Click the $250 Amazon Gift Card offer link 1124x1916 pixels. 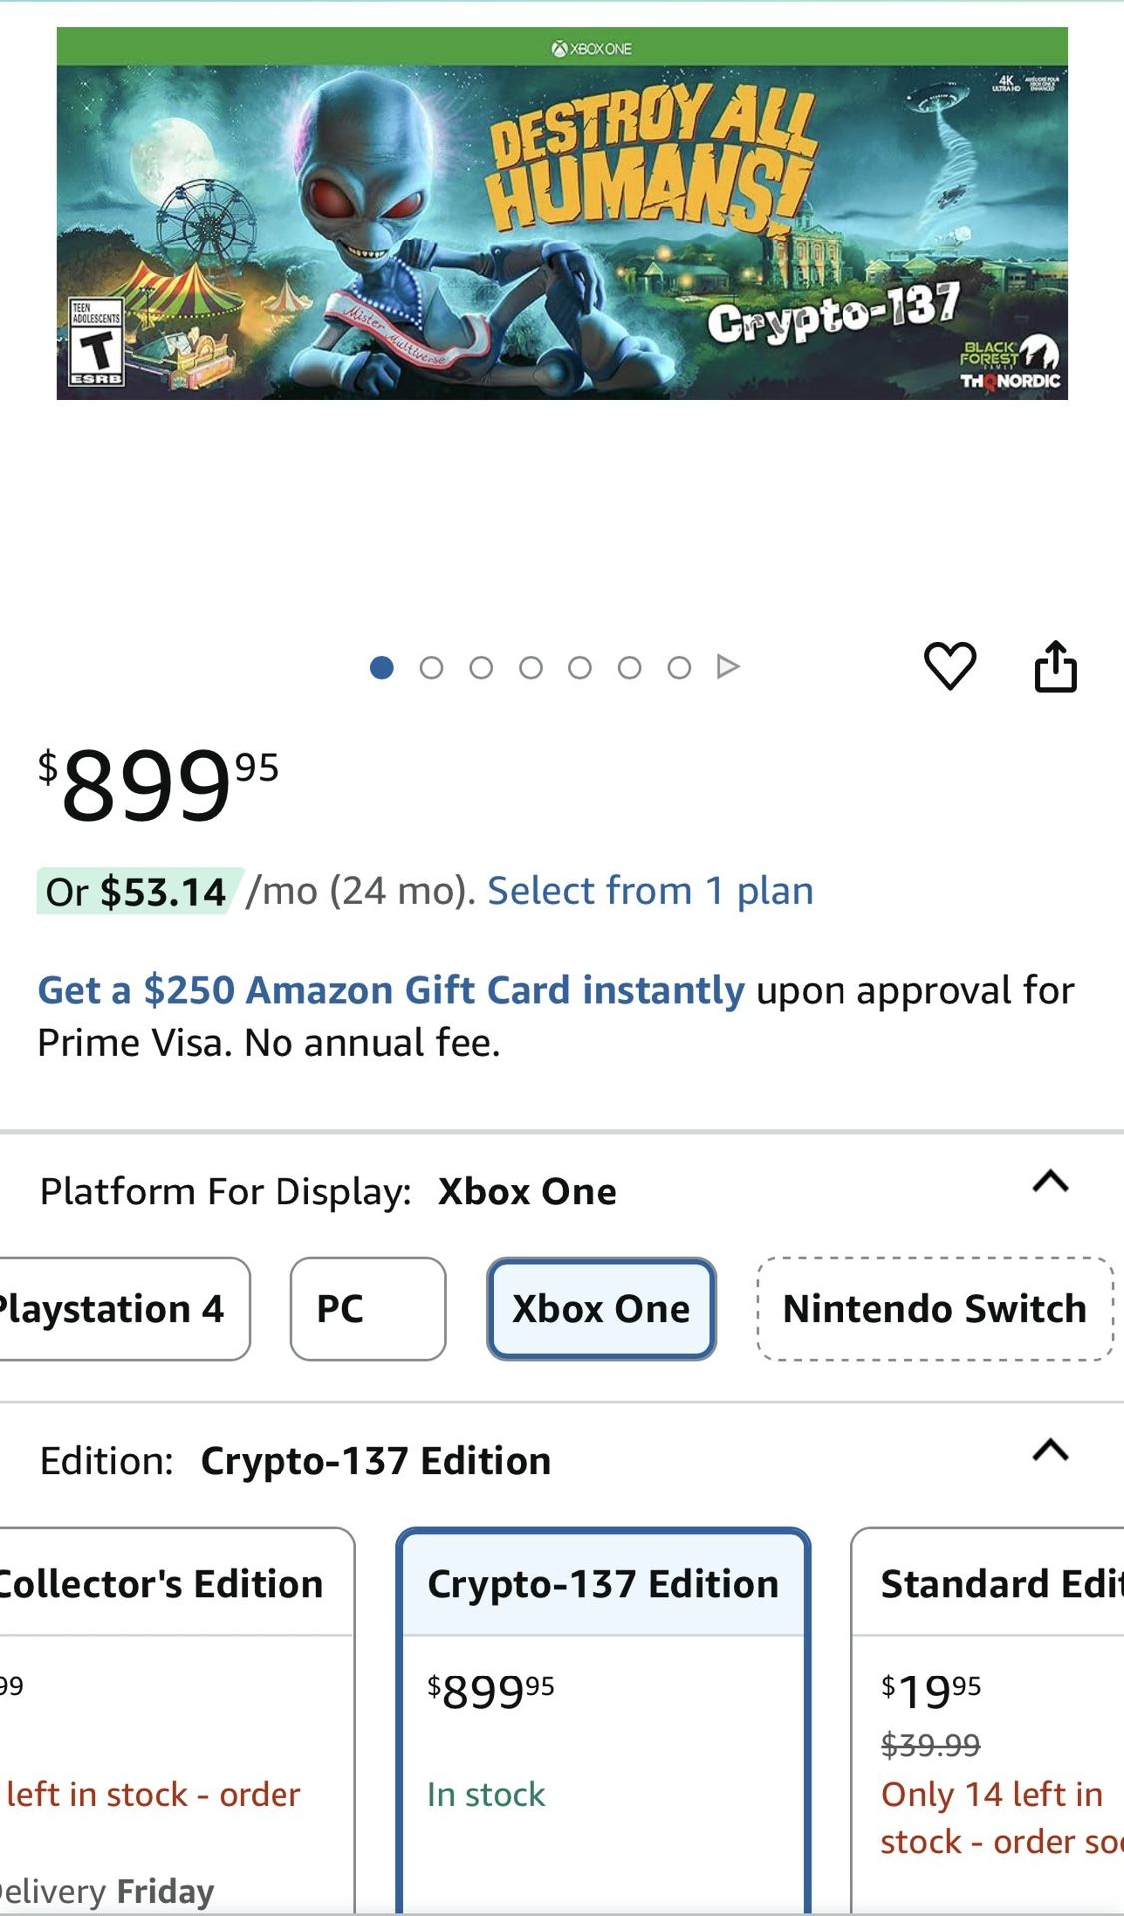pyautogui.click(x=389, y=989)
